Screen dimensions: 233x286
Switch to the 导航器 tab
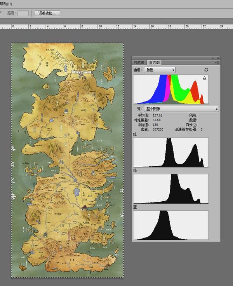(x=139, y=63)
